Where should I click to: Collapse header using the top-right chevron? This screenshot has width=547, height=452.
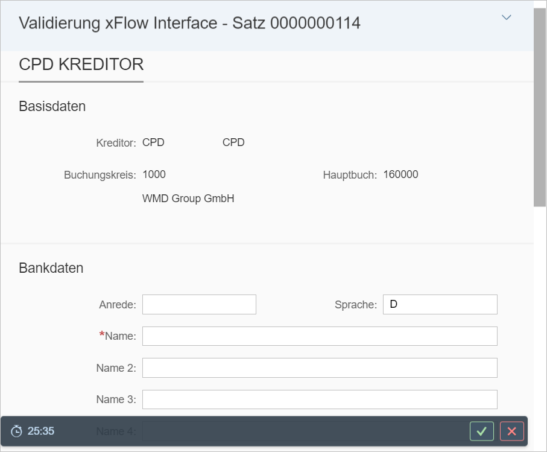(x=507, y=18)
